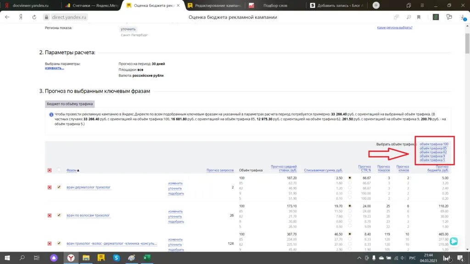Close the Оценка бюджета tab
Image resolution: width=470 pixels, height=264 pixels.
pyautogui.click(x=179, y=5)
